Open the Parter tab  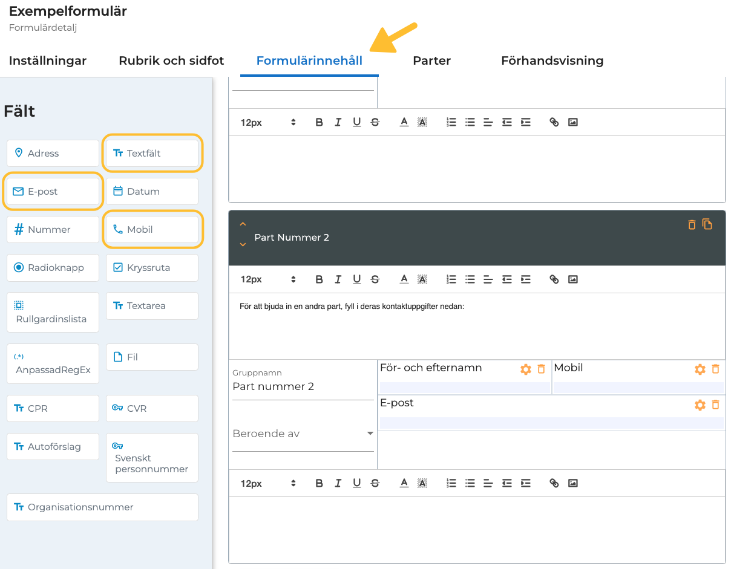point(431,60)
